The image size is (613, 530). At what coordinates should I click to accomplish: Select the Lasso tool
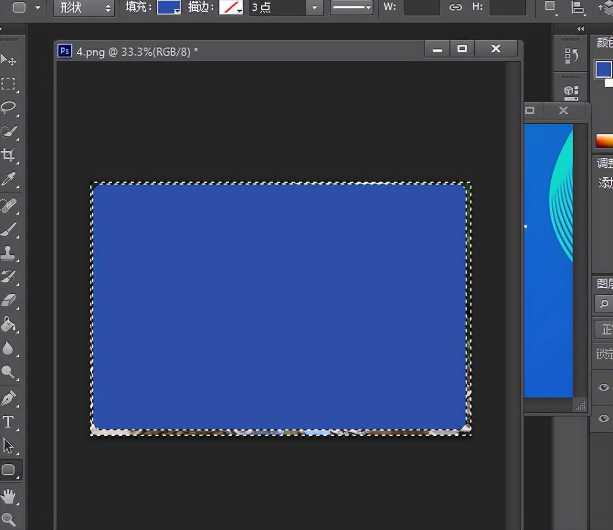point(9,107)
